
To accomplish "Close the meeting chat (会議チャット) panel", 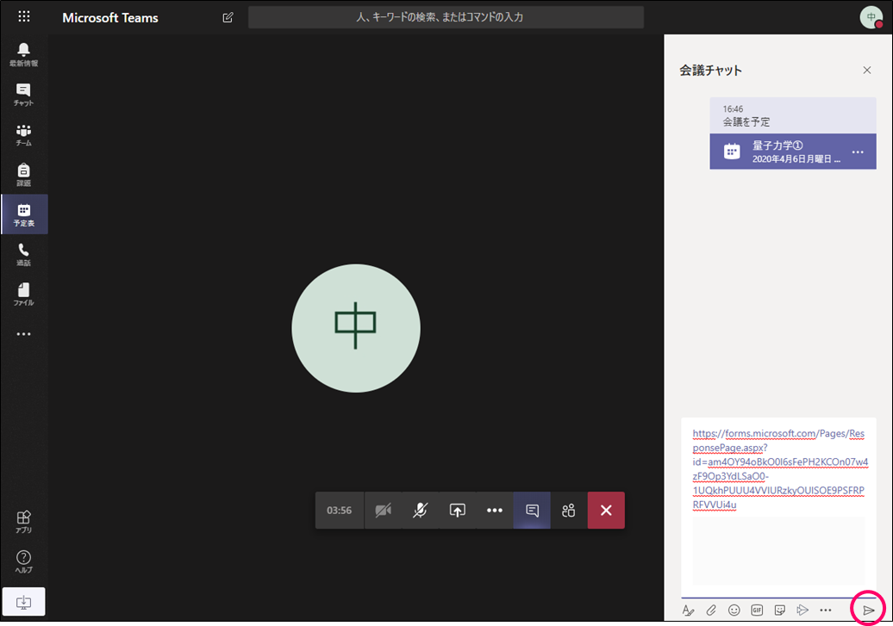I will click(x=867, y=70).
